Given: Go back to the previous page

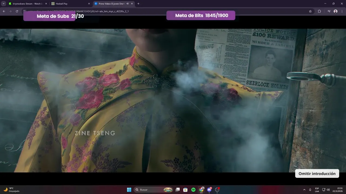Looking at the screenshot, I should (4, 11).
